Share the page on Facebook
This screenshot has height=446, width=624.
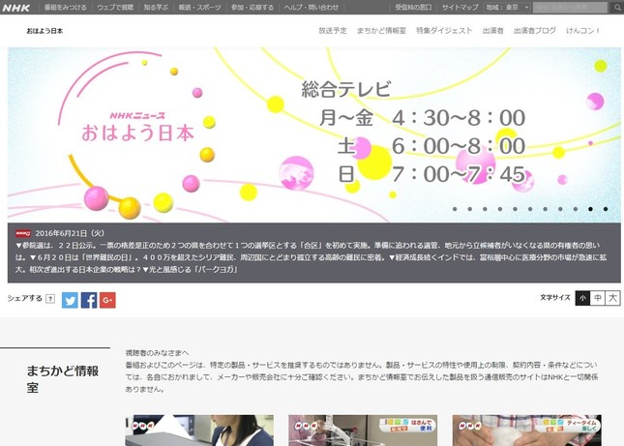(x=88, y=300)
